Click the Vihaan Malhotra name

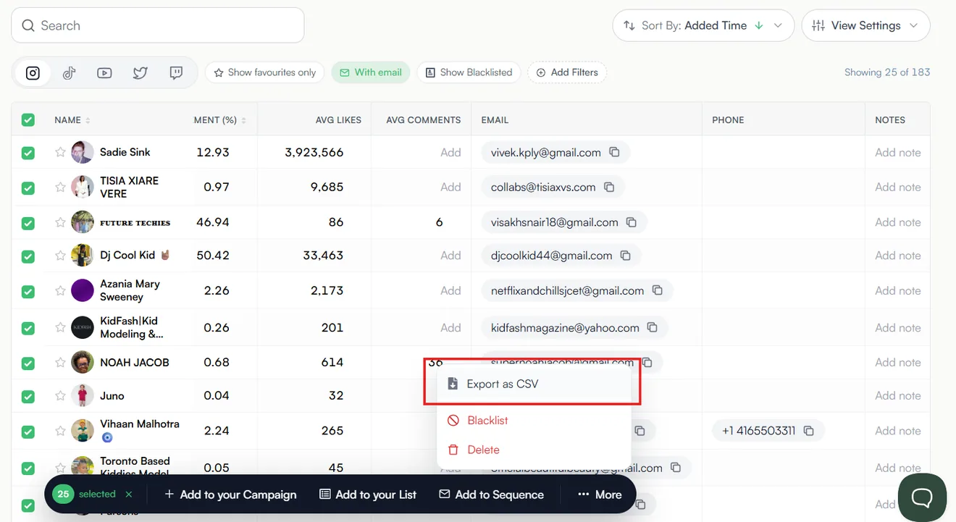[x=140, y=424]
